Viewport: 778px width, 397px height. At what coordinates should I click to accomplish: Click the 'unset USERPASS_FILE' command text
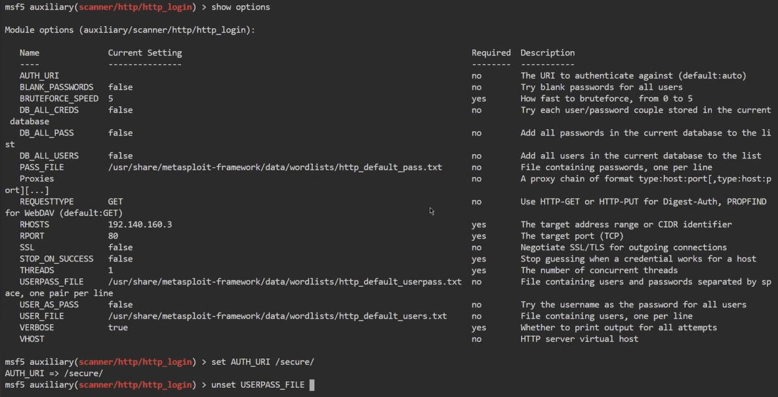click(258, 385)
